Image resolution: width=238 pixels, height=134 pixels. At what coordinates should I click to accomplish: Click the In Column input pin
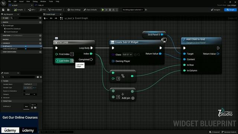coord(184,70)
